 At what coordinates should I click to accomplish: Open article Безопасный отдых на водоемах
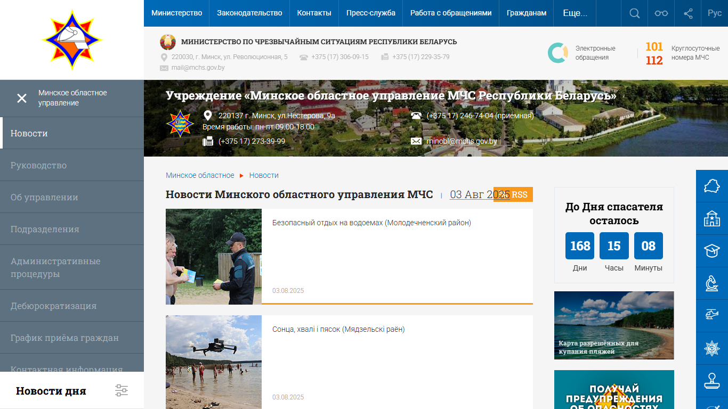tap(371, 223)
